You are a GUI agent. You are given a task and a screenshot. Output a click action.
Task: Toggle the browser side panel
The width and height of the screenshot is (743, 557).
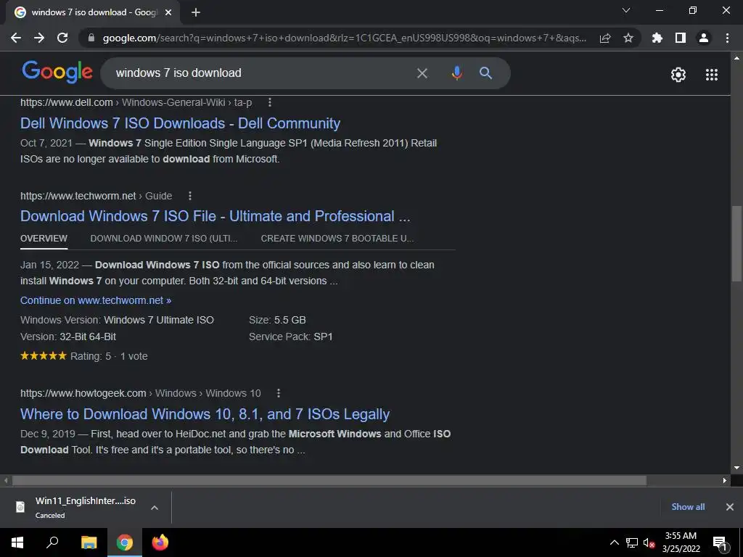tap(681, 38)
